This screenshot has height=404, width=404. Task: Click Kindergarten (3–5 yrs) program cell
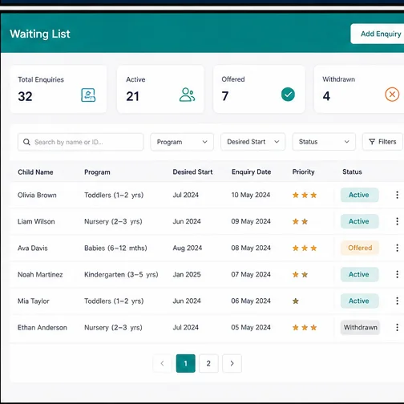(x=121, y=274)
